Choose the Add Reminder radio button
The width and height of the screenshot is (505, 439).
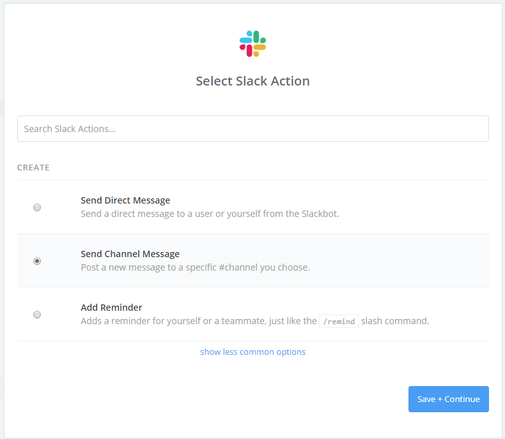[x=37, y=315]
